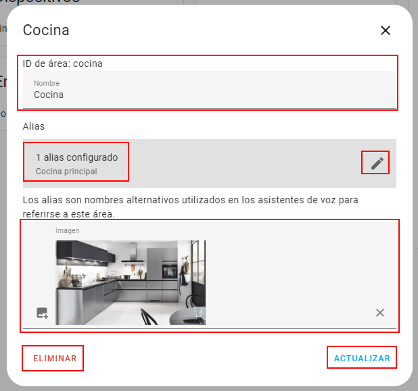
Task: Select the kitchen photo thumbnail
Action: point(131,282)
